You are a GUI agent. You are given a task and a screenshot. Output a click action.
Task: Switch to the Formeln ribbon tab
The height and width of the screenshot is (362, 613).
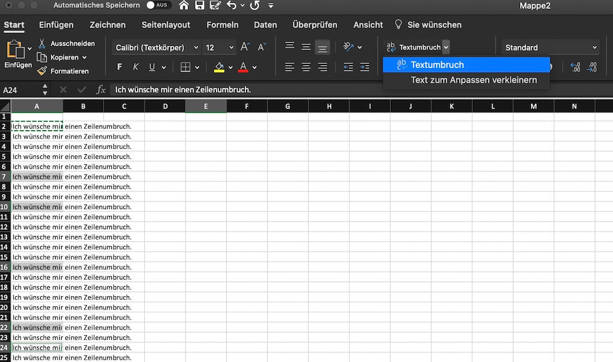(x=222, y=24)
